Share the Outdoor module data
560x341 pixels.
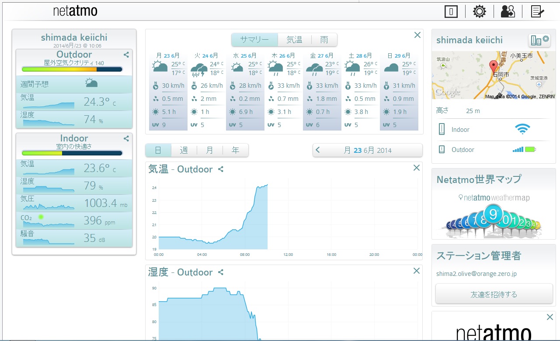pyautogui.click(x=126, y=55)
